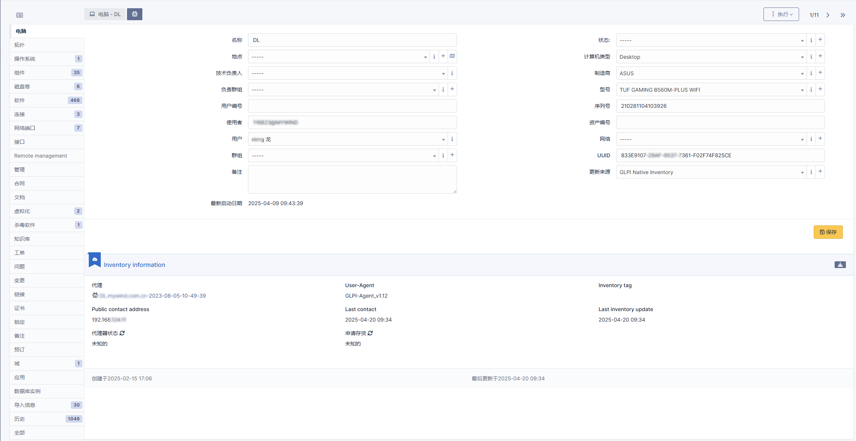Image resolution: width=856 pixels, height=441 pixels.
Task: Add new 群组 with plus icon
Action: point(452,155)
